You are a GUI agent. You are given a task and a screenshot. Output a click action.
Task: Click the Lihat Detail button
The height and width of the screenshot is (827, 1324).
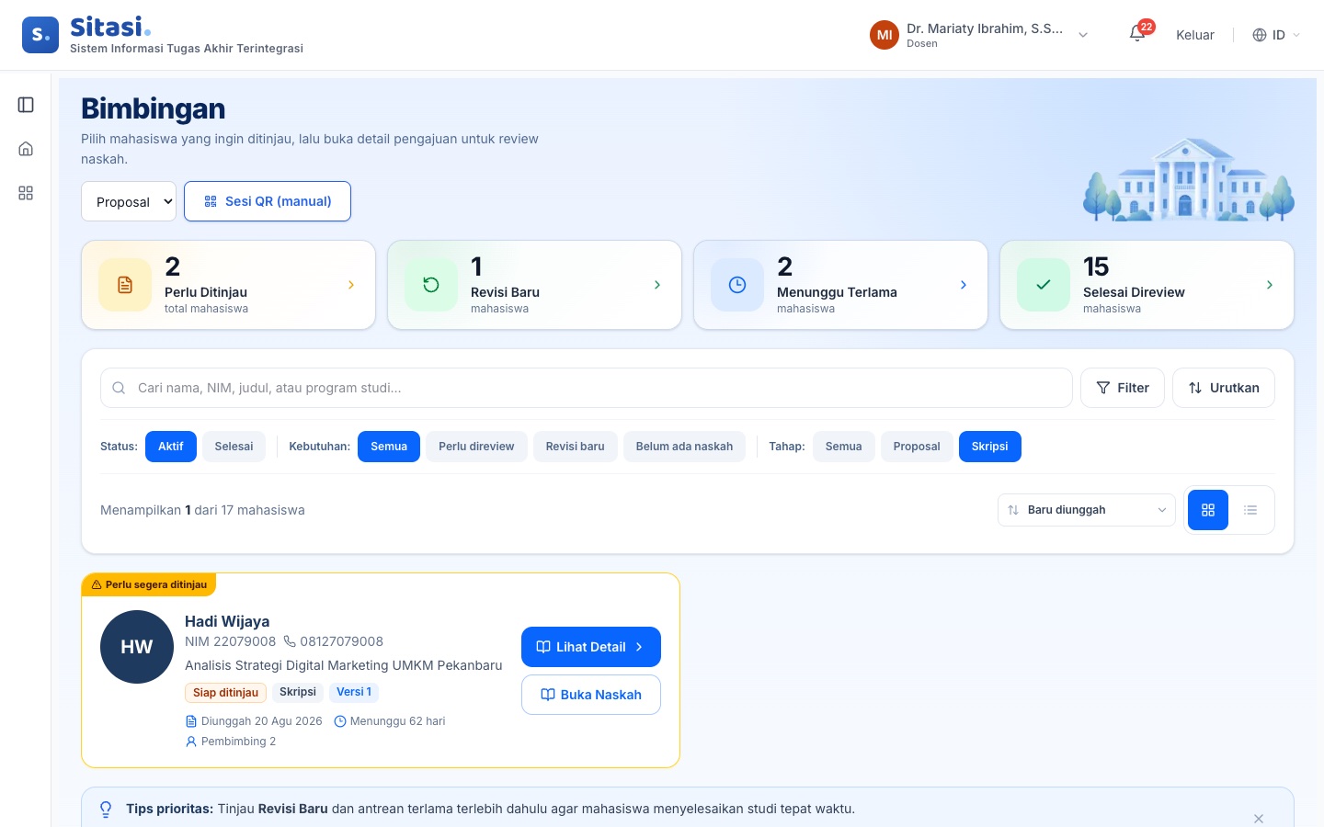click(x=591, y=647)
